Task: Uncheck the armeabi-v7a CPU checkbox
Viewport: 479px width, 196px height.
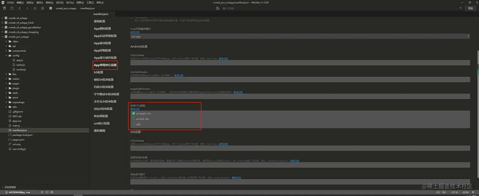Action: pyautogui.click(x=134, y=113)
